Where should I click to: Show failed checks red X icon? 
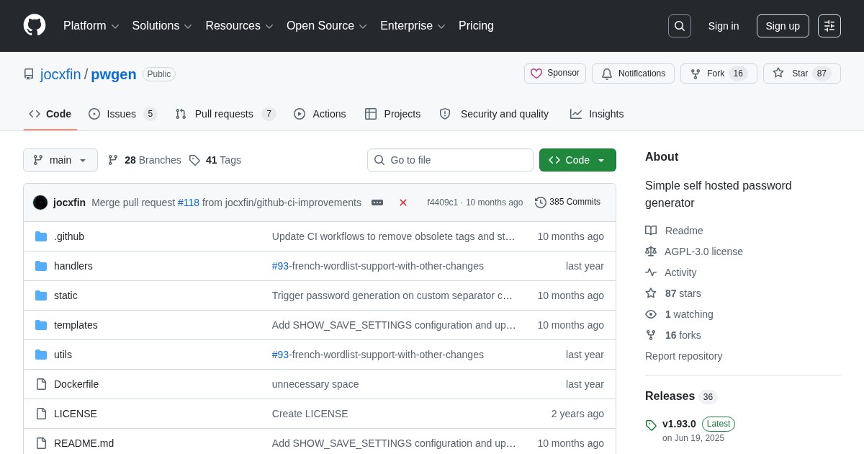(x=403, y=202)
